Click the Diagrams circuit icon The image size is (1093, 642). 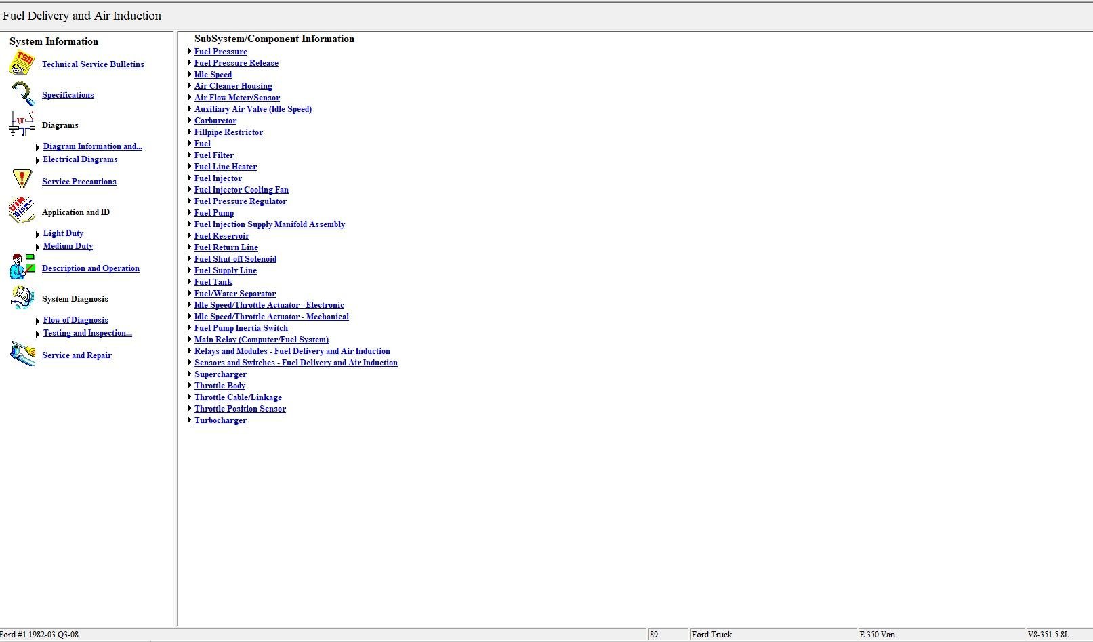[x=22, y=124]
